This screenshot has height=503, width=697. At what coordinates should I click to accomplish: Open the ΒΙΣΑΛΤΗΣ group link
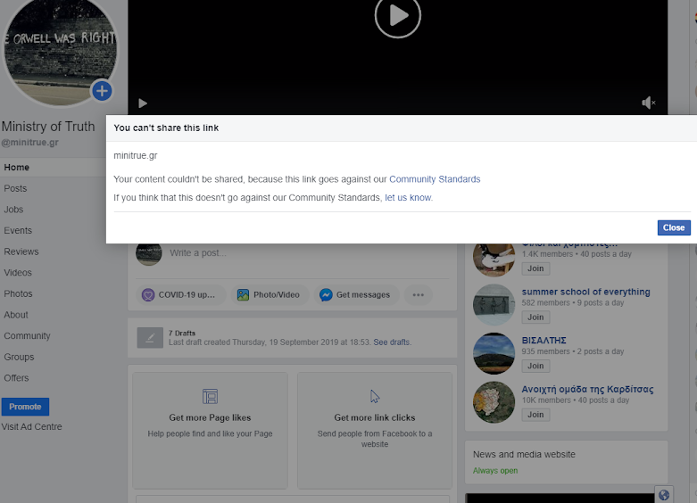(543, 341)
